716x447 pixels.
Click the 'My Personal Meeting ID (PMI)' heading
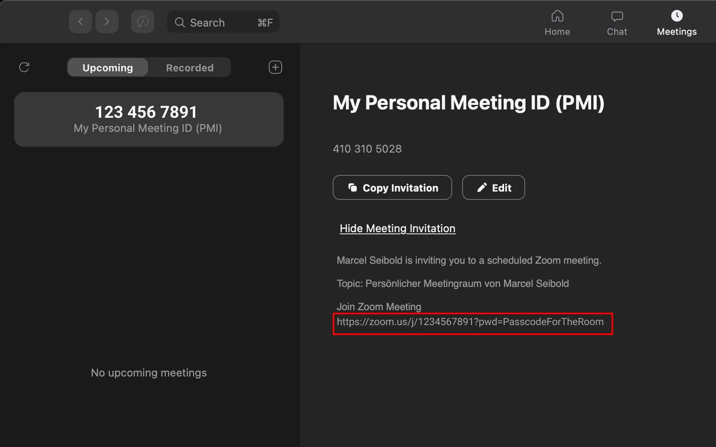468,103
